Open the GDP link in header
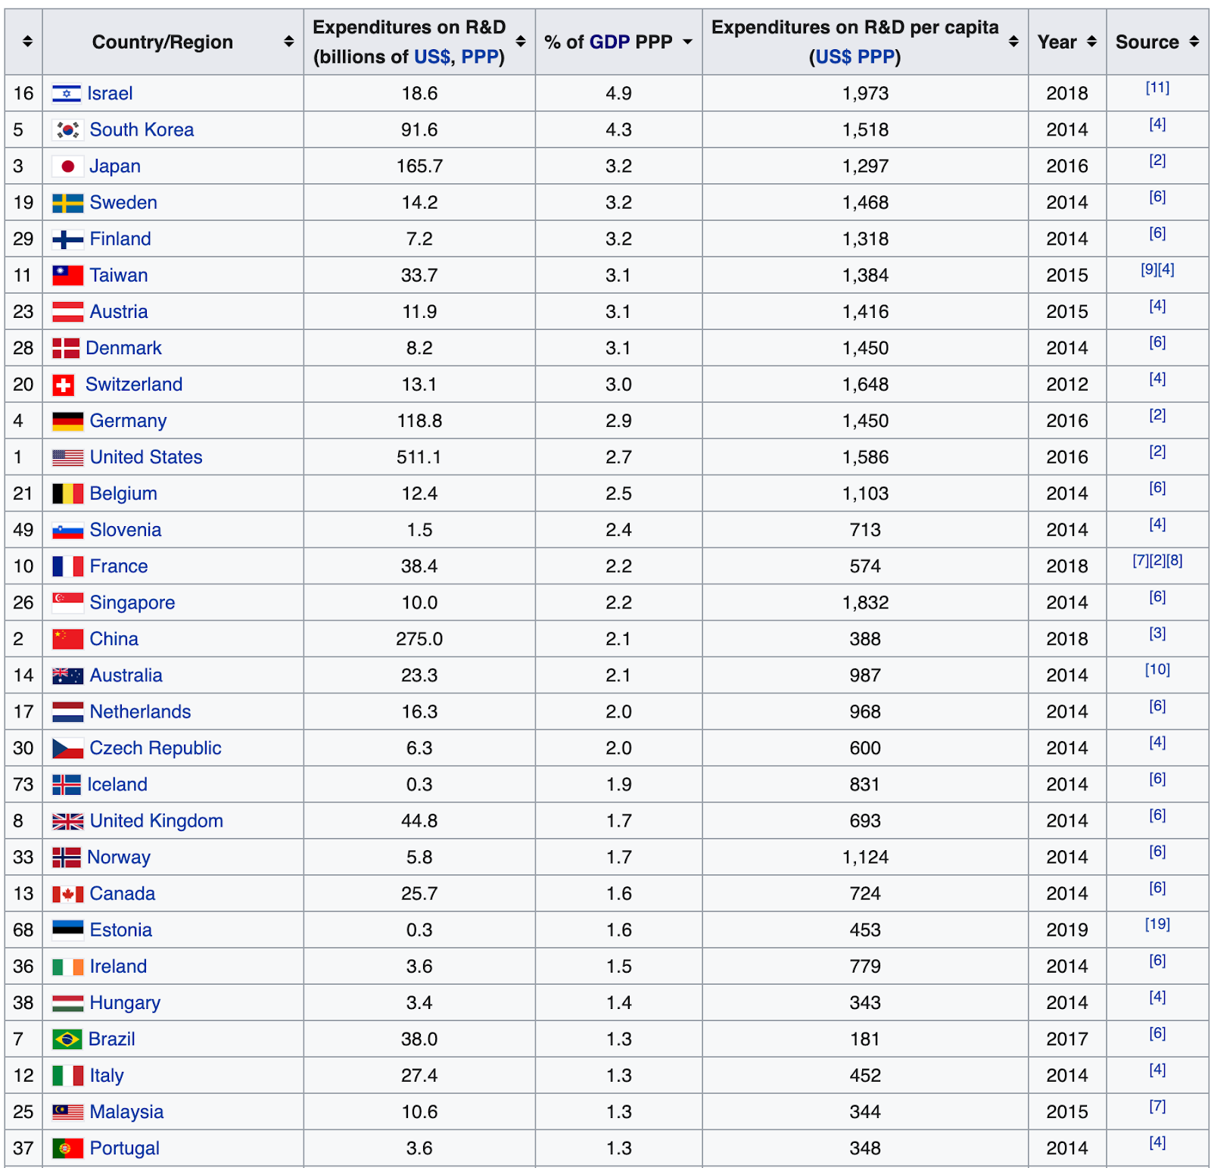 click(x=609, y=42)
